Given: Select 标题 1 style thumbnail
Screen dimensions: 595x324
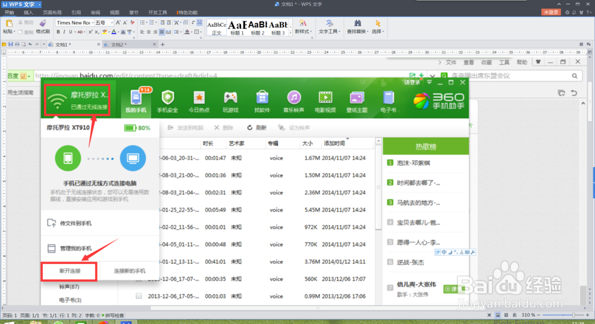Looking at the screenshot, I should pos(237,27).
